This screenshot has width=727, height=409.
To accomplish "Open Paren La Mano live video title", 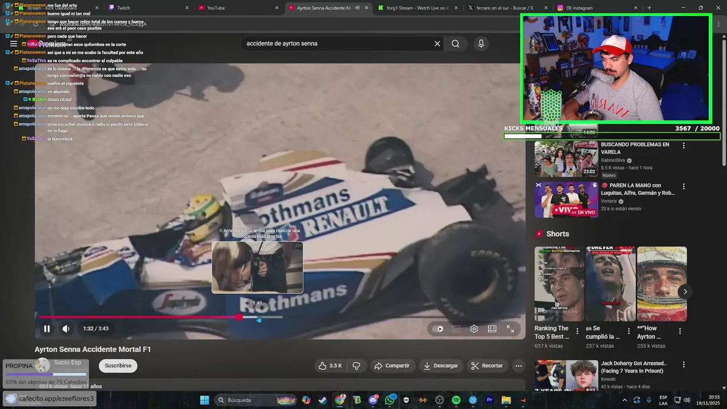I will point(637,189).
